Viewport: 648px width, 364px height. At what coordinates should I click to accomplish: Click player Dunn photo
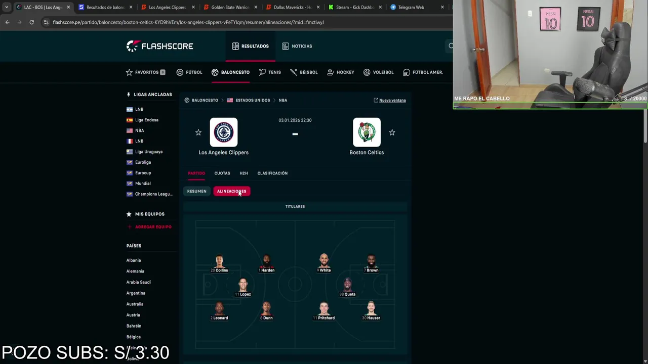[x=266, y=308]
